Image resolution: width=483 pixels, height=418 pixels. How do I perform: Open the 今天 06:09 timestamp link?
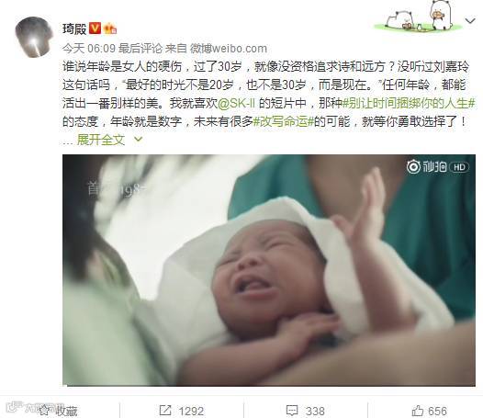point(89,49)
